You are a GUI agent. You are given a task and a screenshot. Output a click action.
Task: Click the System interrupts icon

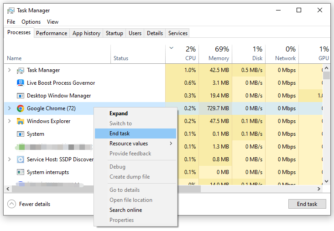click(20, 172)
